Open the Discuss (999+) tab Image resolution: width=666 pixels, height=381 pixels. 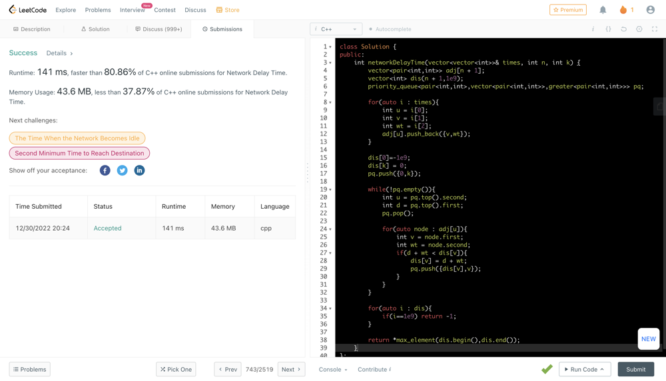159,29
